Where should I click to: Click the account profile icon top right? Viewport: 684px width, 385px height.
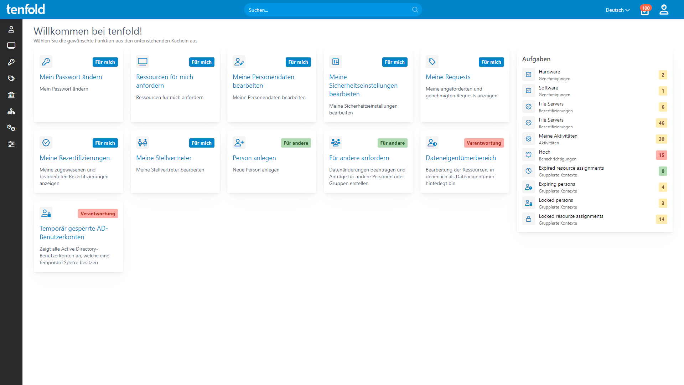(664, 10)
